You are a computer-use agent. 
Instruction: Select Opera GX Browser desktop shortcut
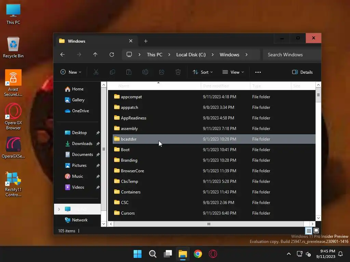pos(13,117)
